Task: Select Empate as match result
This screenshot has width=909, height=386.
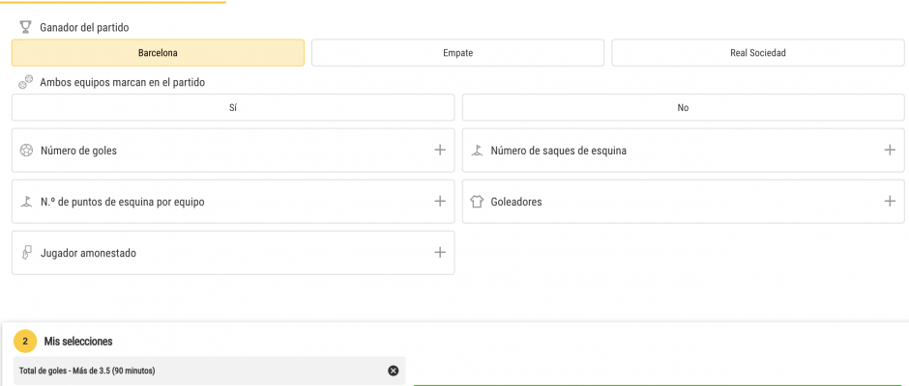Action: [458, 53]
